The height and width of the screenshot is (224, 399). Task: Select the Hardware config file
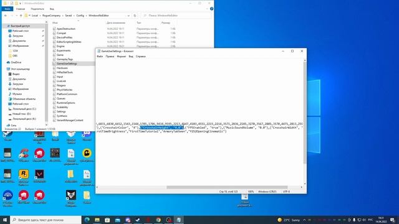[62, 68]
